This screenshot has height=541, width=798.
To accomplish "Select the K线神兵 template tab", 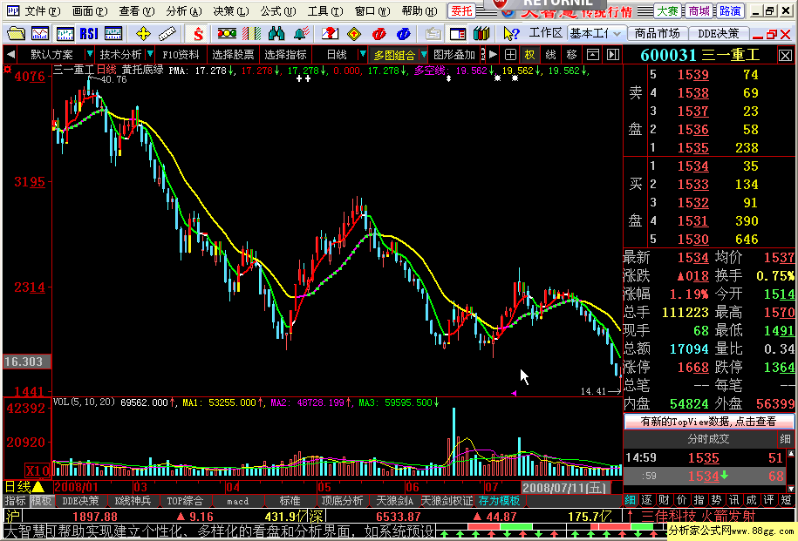I will pyautogui.click(x=133, y=501).
